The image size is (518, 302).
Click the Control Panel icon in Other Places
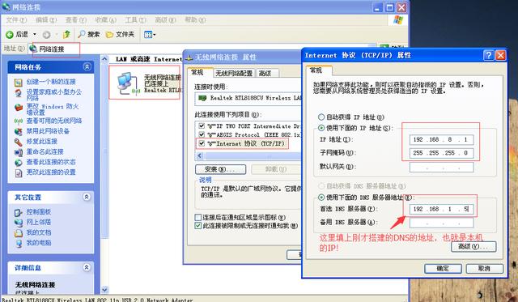[18, 212]
